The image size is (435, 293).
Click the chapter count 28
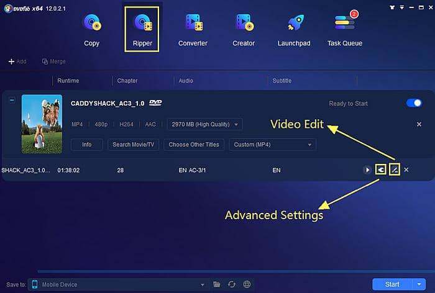click(121, 170)
